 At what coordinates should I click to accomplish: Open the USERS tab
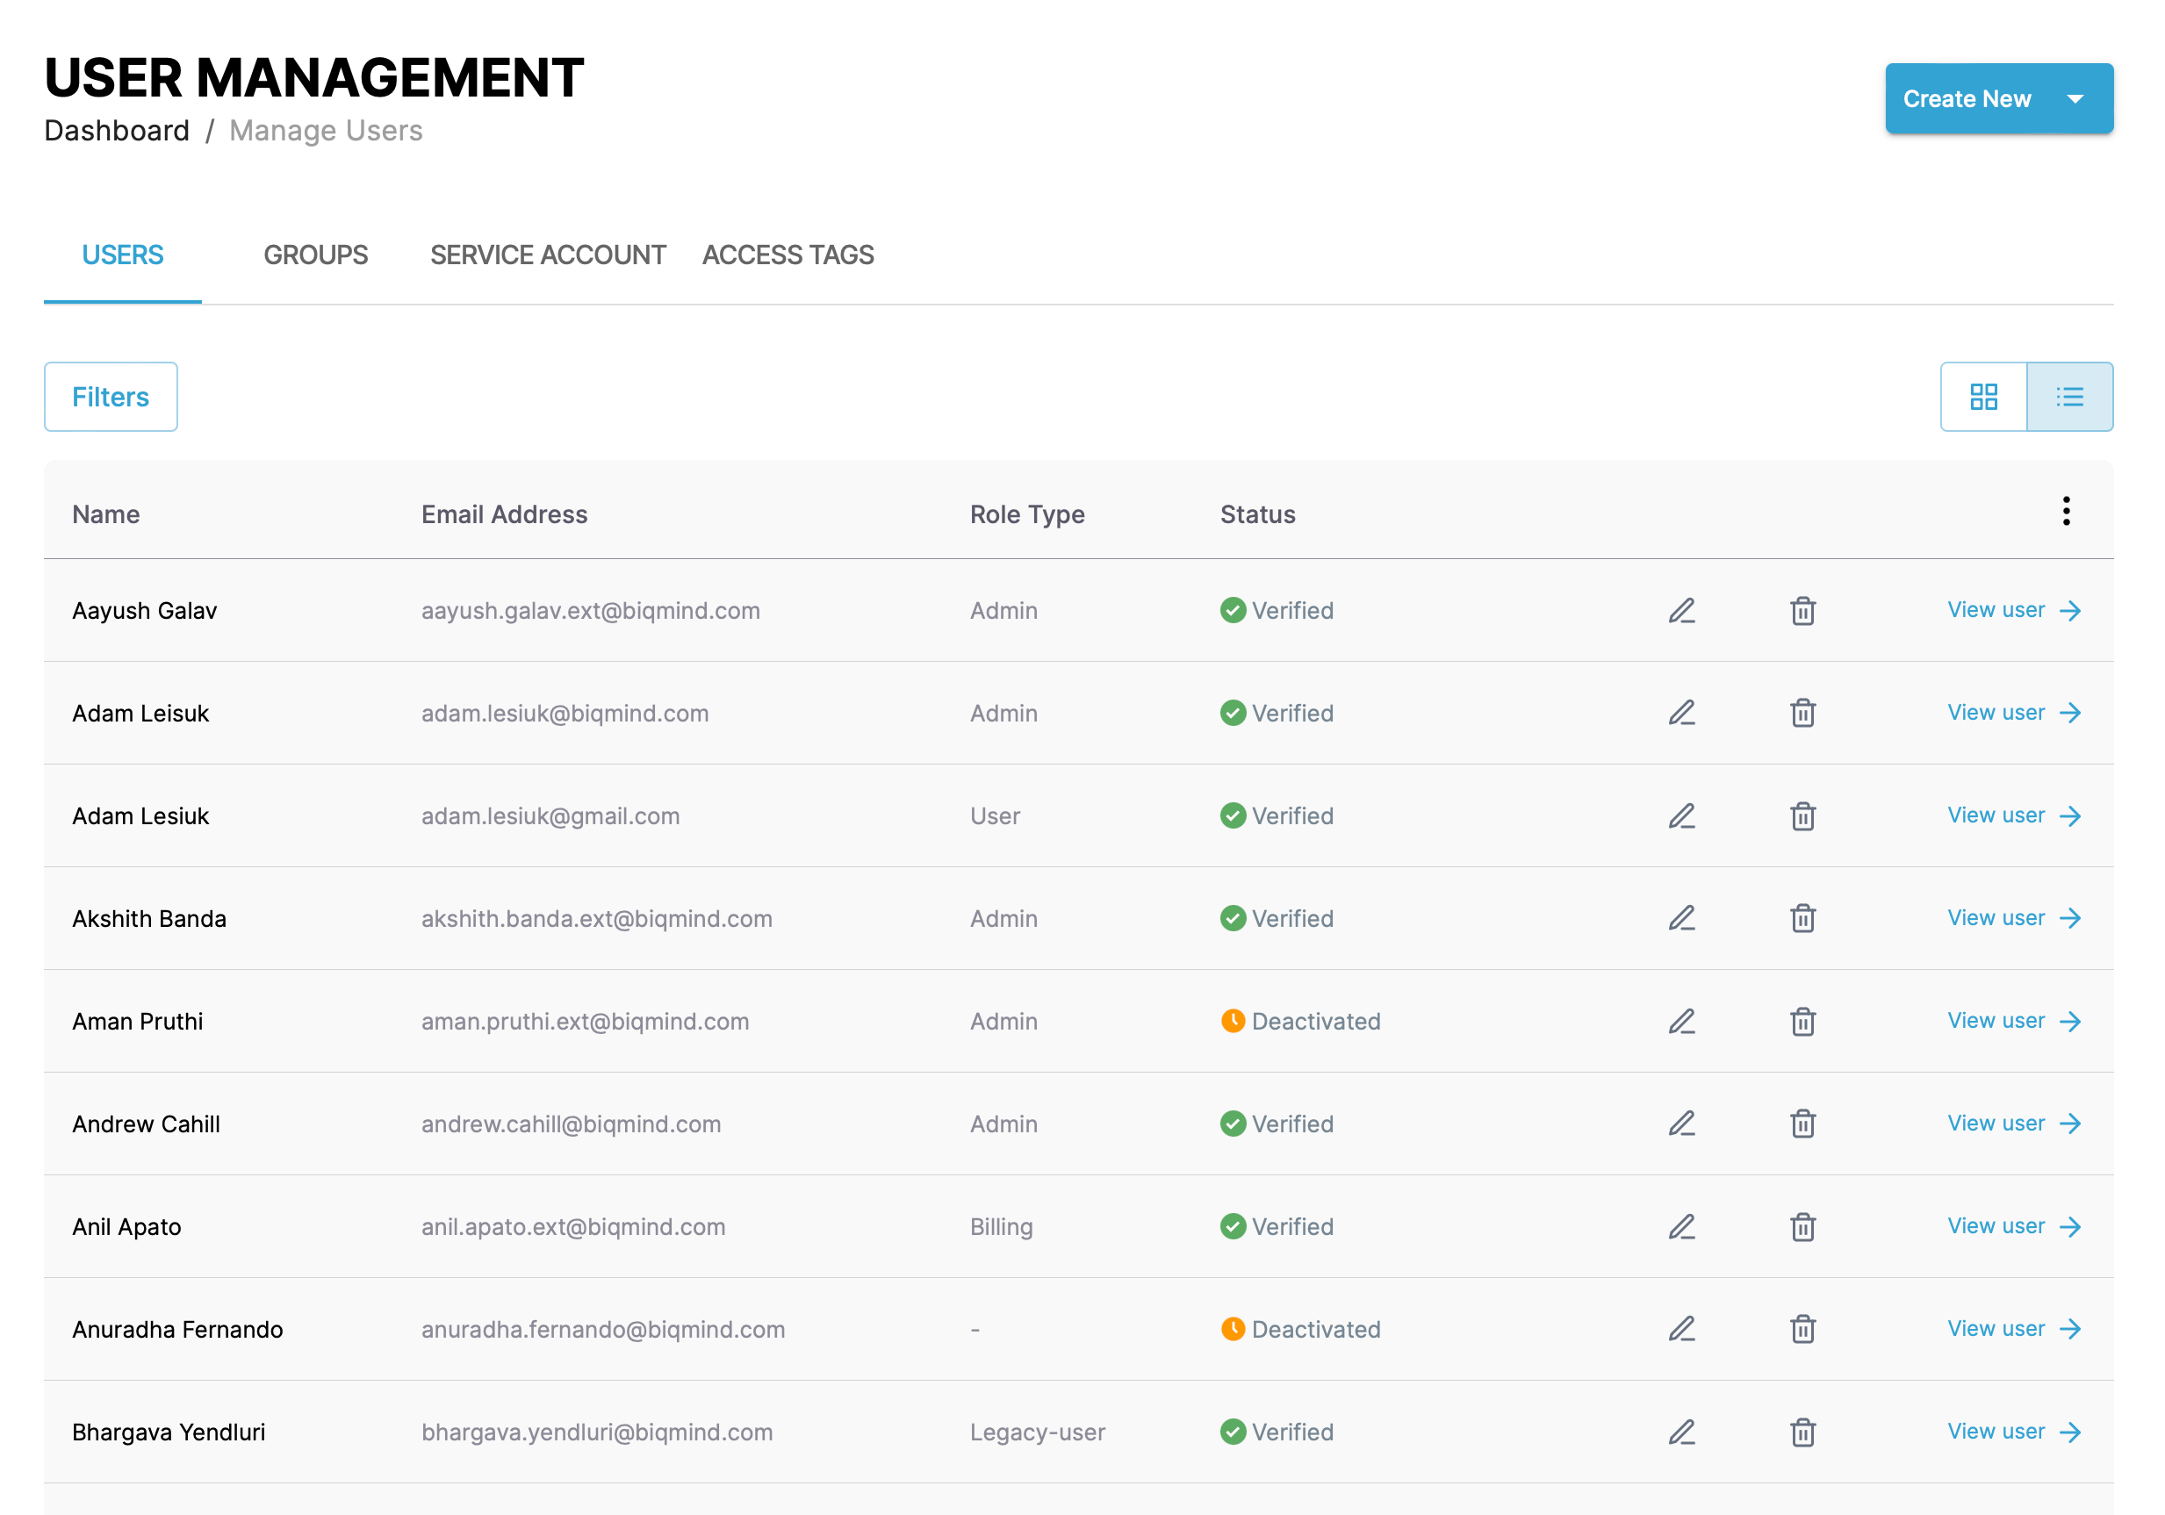click(123, 255)
